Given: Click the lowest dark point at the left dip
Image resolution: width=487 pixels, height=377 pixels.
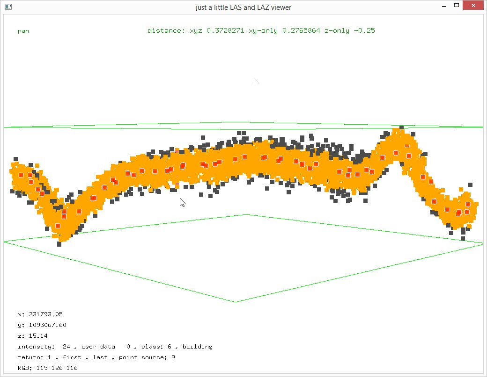Looking at the screenshot, I should click(x=59, y=244).
